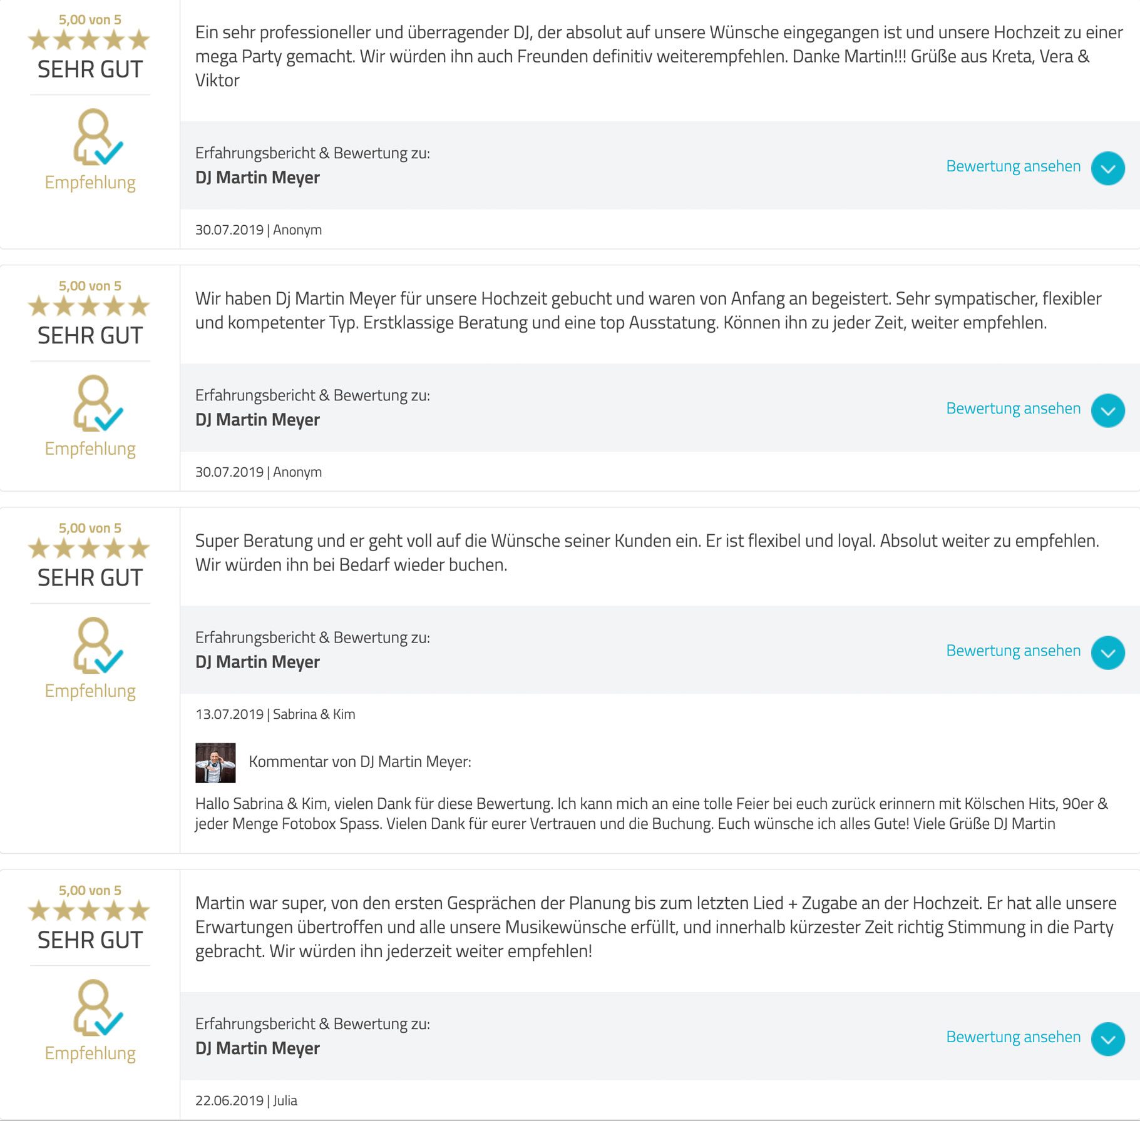Click the five-star rating in the first review

tap(89, 40)
